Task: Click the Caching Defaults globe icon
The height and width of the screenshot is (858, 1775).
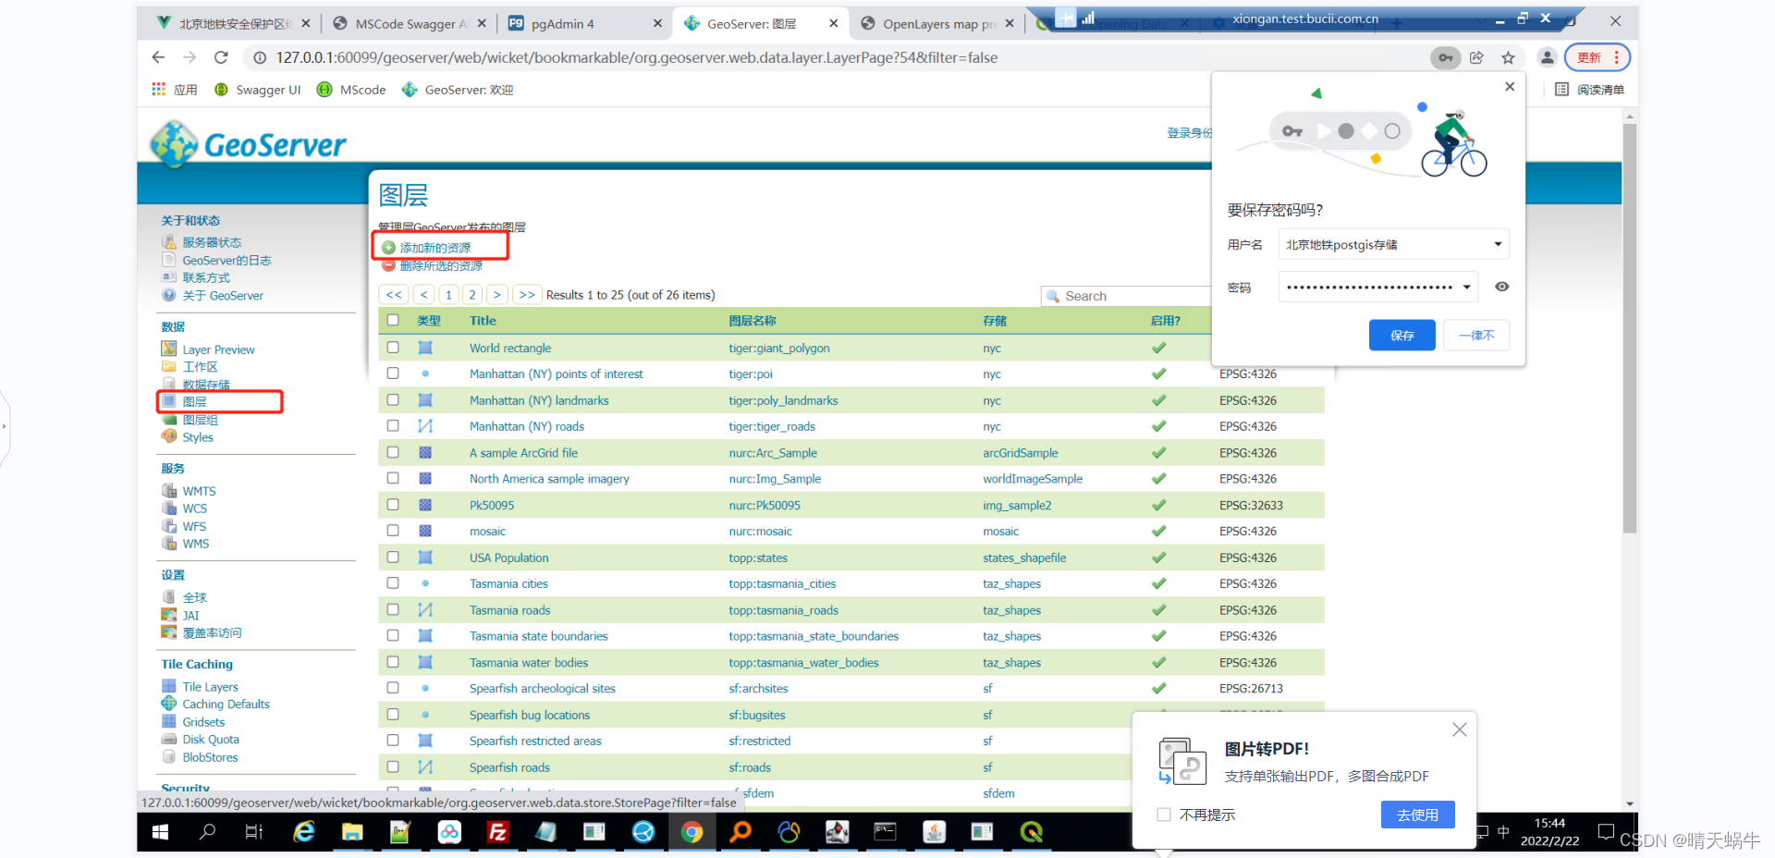Action: point(169,704)
